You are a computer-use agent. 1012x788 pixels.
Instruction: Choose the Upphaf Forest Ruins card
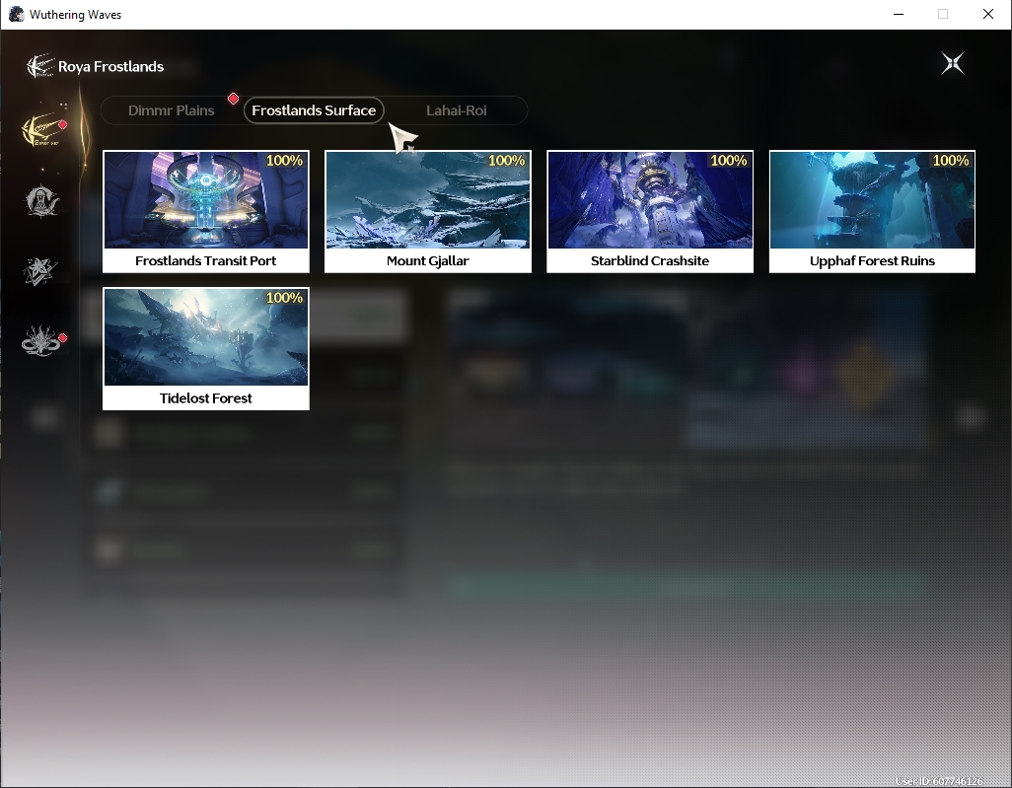coord(872,212)
